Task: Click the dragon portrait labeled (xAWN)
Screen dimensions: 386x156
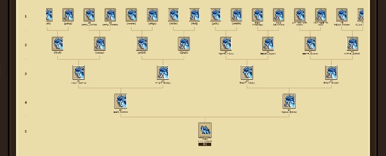Action: point(236,15)
